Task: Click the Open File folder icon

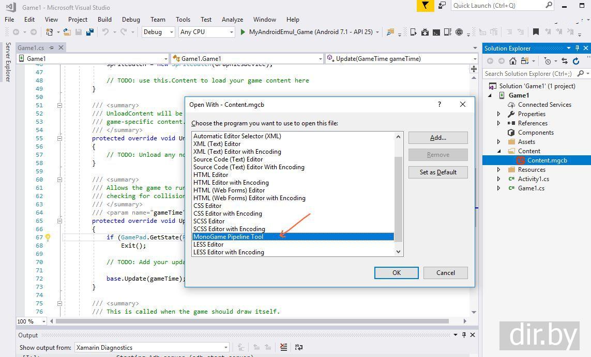Action: tap(67, 32)
